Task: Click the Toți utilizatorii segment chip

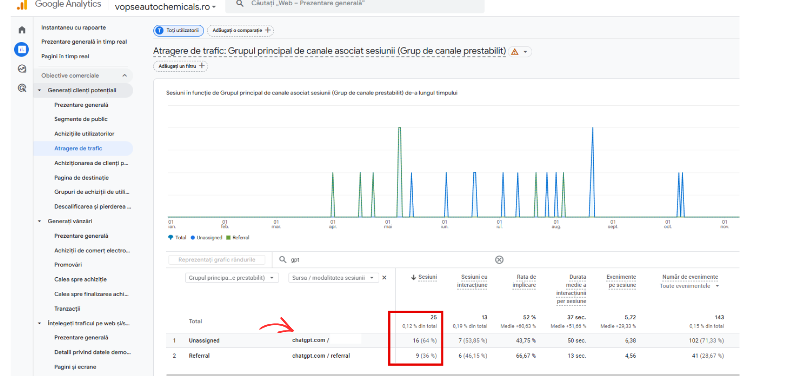Action: coord(178,31)
